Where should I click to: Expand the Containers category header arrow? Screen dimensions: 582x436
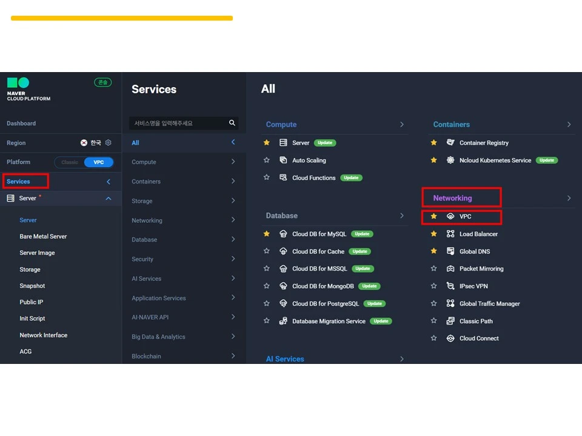tap(569, 125)
